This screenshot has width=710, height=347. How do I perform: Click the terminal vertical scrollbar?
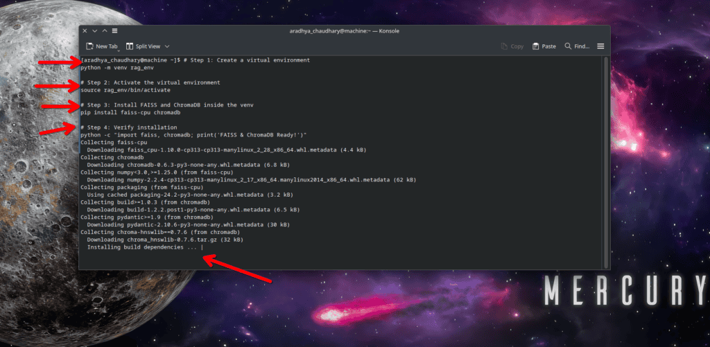pos(606,162)
